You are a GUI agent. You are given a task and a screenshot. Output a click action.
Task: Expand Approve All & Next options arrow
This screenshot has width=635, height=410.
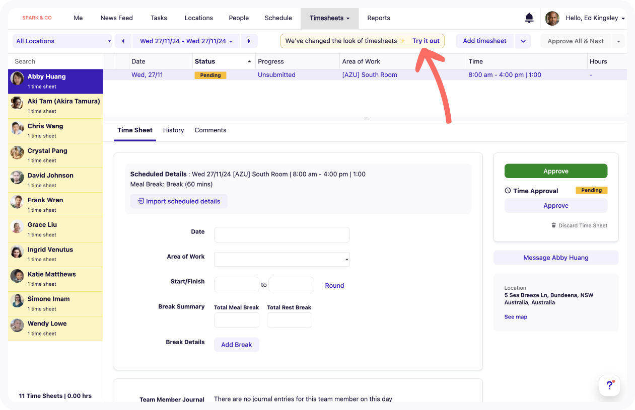(x=618, y=41)
